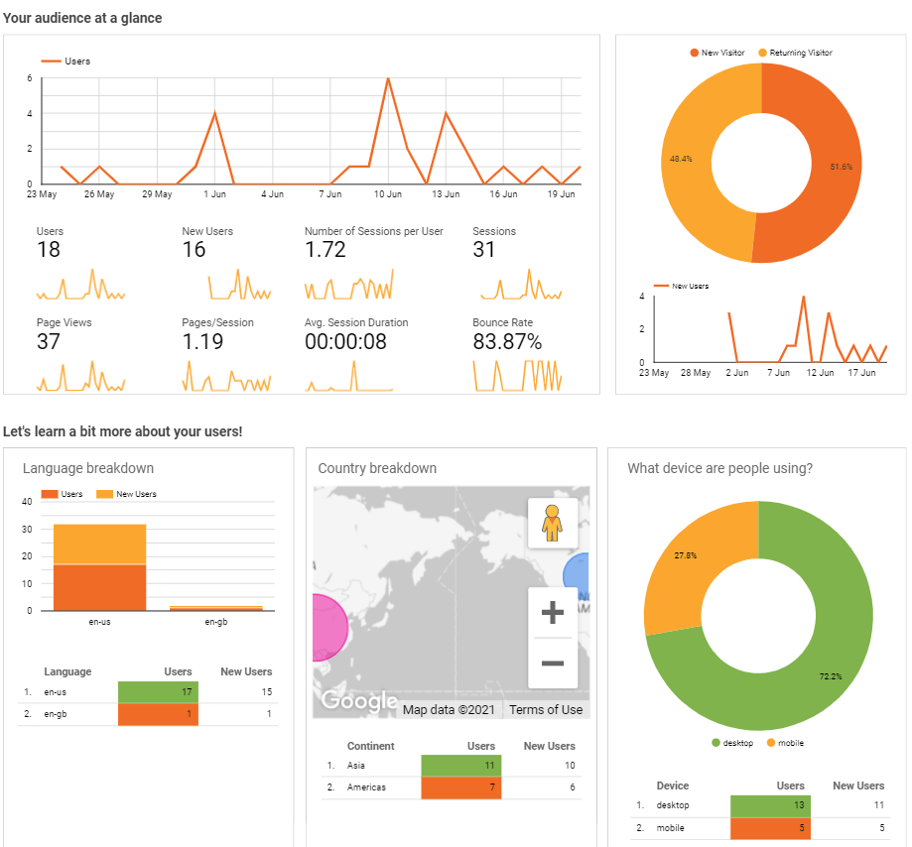912x847 pixels.
Task: Sort the Continent table by New Users column
Action: tap(549, 746)
